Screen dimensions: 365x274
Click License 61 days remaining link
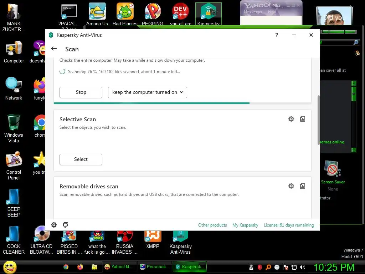coord(289,225)
